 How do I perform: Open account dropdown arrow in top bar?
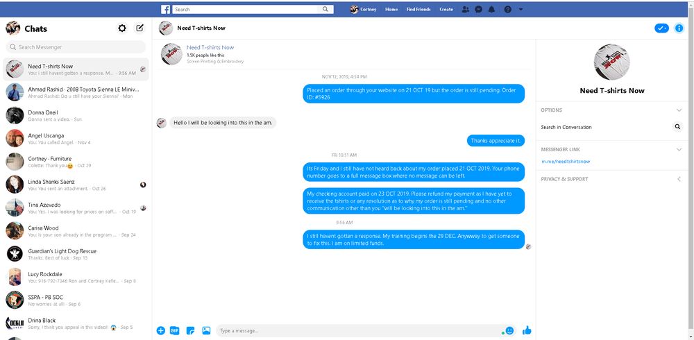coord(521,10)
